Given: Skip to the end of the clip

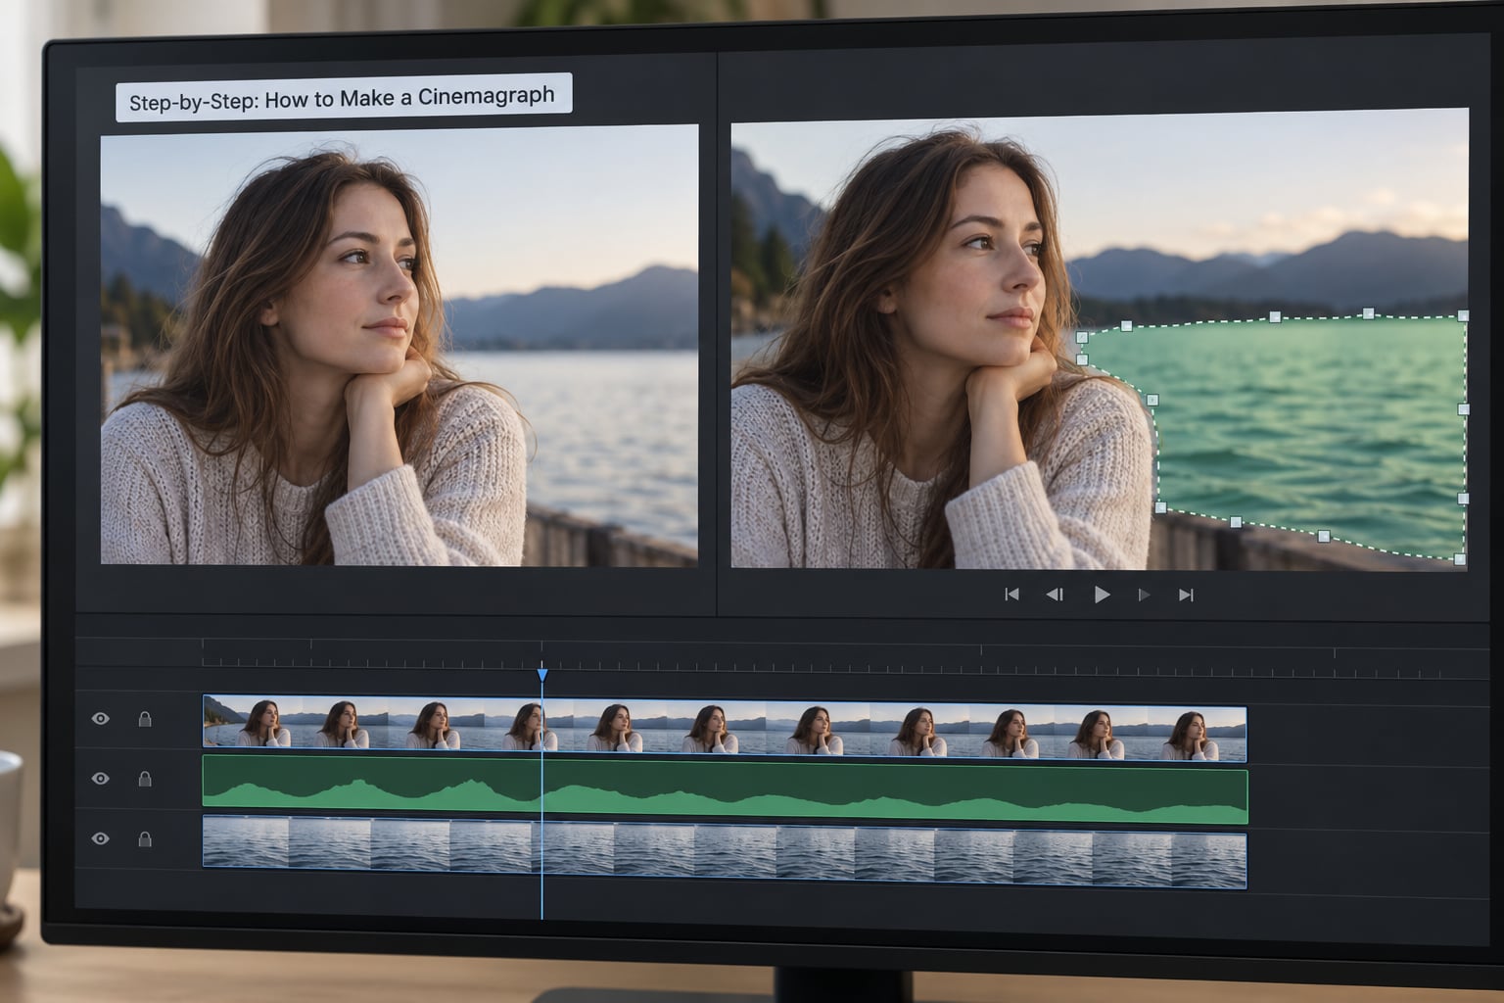Looking at the screenshot, I should [x=1186, y=595].
